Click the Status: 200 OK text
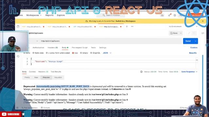The image size is (209, 117). 150,72
